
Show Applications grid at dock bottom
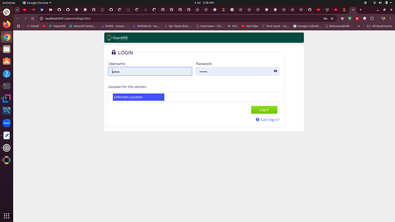6,216
